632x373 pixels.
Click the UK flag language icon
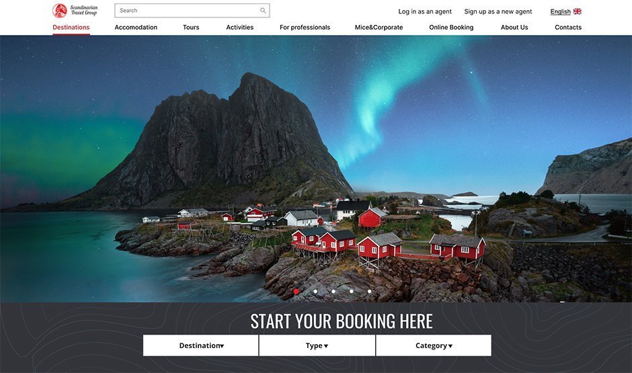(x=577, y=11)
